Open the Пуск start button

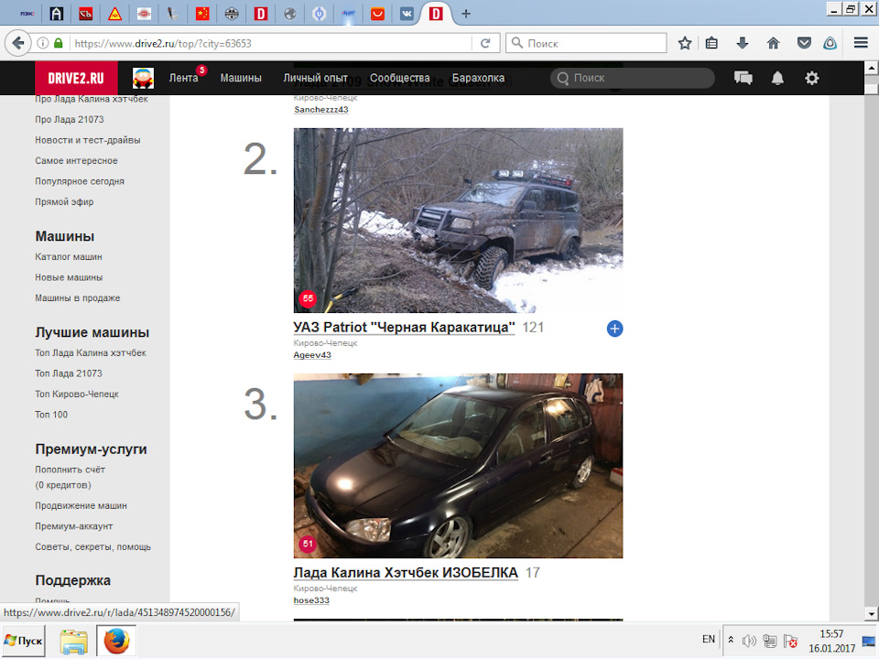[x=23, y=641]
